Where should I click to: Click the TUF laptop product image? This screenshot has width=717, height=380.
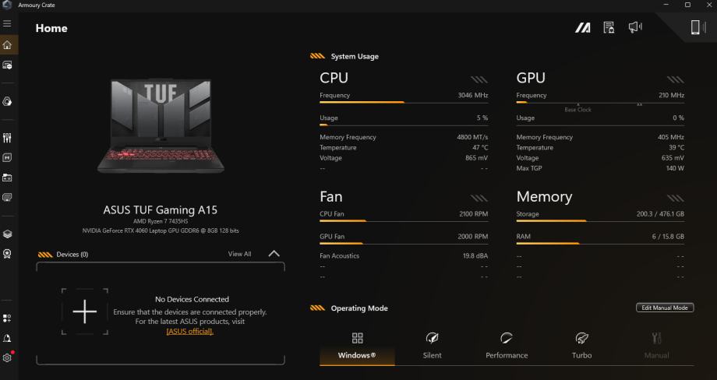point(161,126)
